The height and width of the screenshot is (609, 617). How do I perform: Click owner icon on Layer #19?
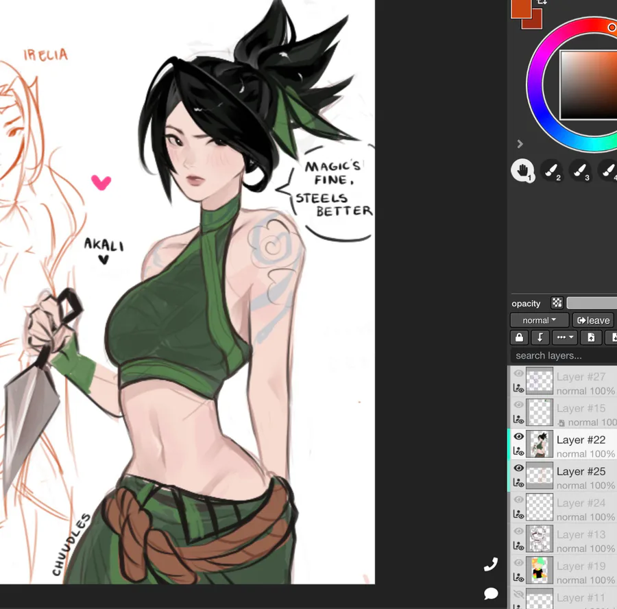click(x=518, y=578)
